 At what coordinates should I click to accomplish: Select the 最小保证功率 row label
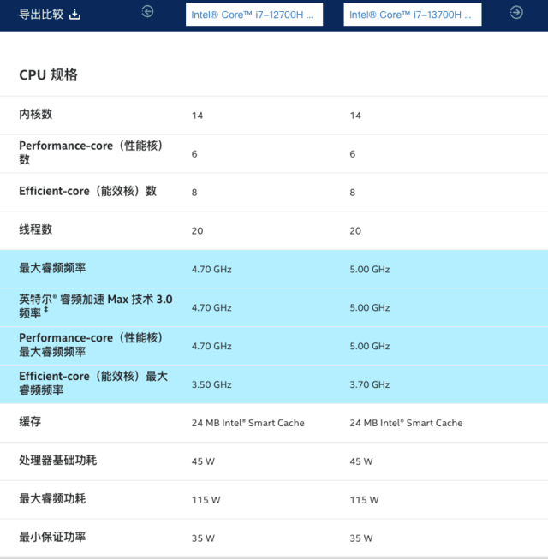pos(52,537)
